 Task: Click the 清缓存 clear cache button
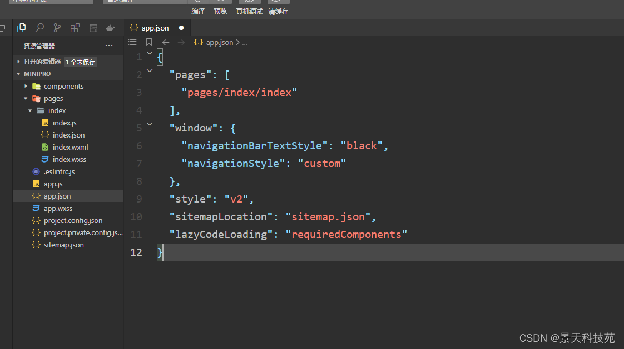point(278,12)
